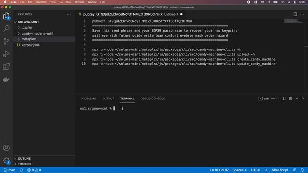This screenshot has width=308, height=173.
Task: Open the Edit menu
Action: pos(30,2)
